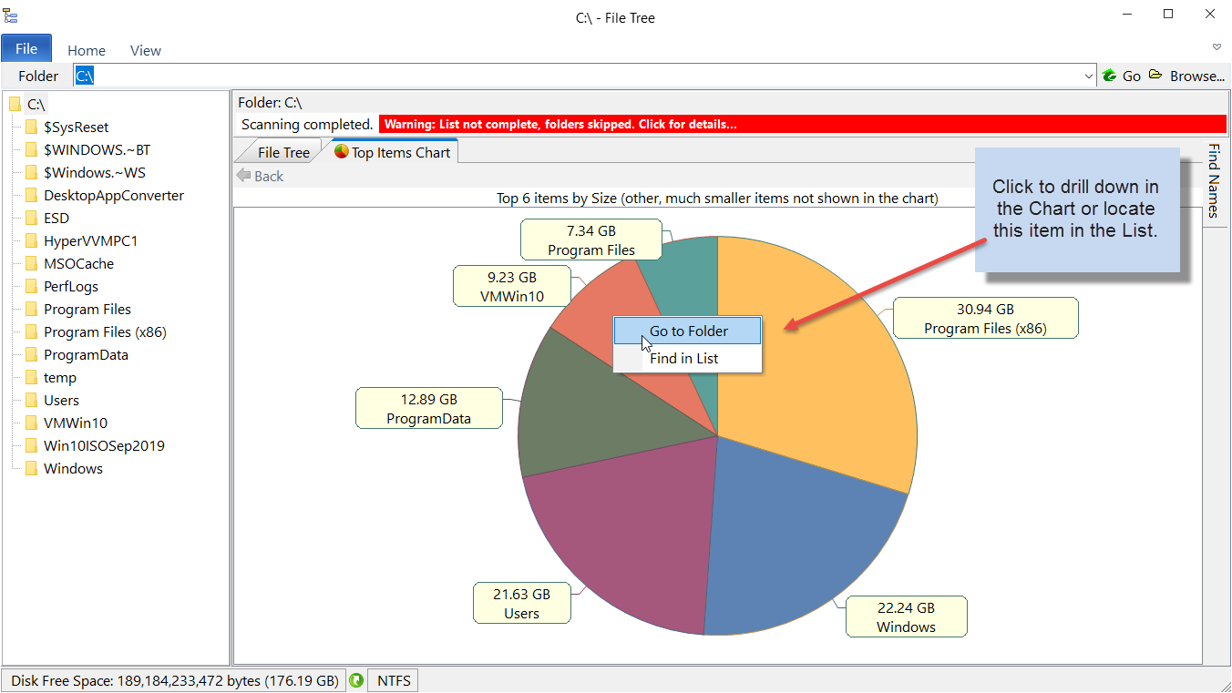Open the Folder path dropdown arrow
Viewport: 1232px width, 693px height.
[x=1089, y=76]
